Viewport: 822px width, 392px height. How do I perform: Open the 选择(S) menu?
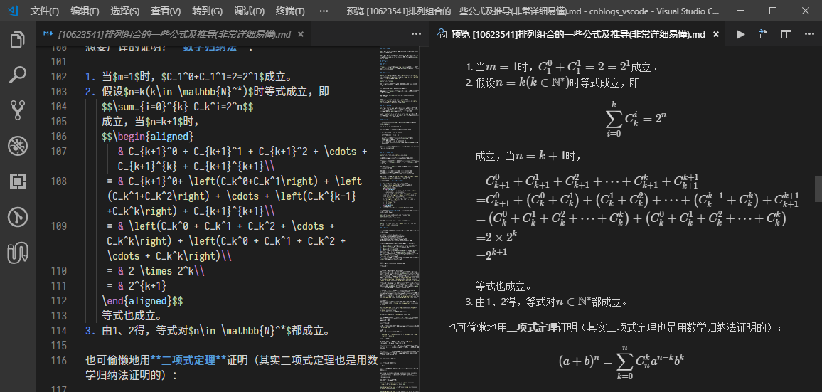[125, 11]
